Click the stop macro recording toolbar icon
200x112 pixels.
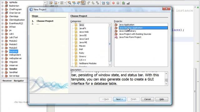(x=118, y=3)
